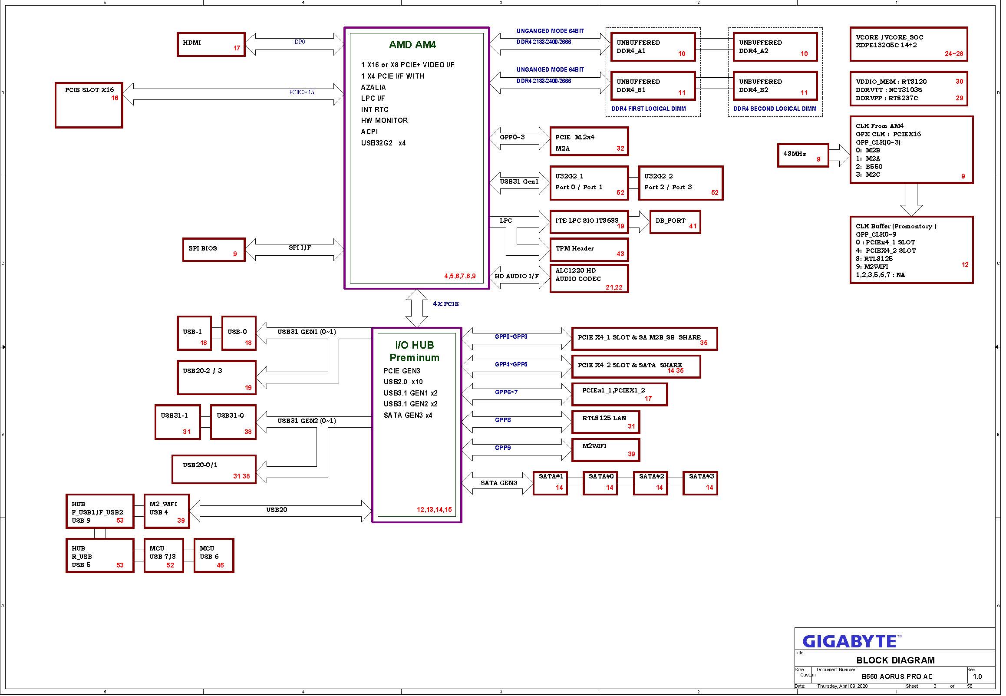Image resolution: width=1006 pixels, height=696 pixels.
Task: Click the "HD AUDIO I/F" arrow label
Action: point(517,276)
